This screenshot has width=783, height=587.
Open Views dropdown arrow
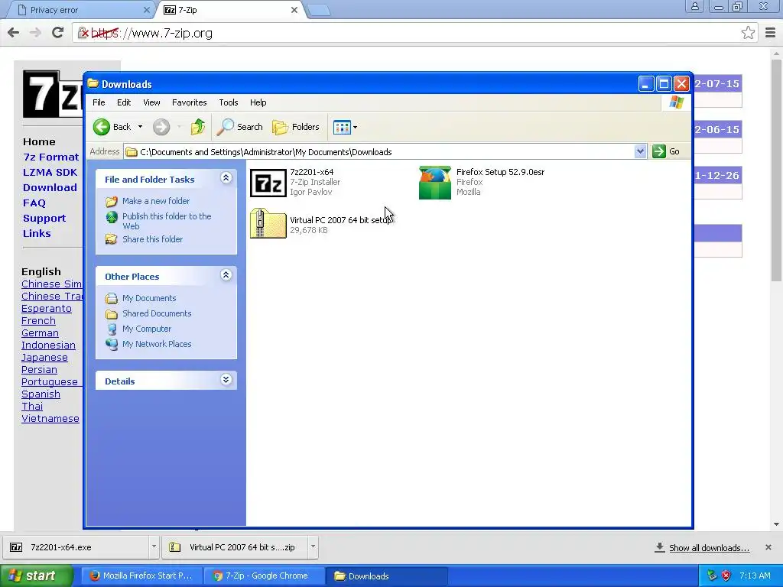(355, 128)
